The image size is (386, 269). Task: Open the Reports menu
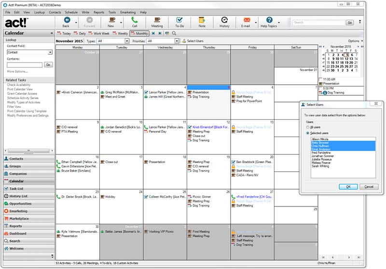pos(99,13)
